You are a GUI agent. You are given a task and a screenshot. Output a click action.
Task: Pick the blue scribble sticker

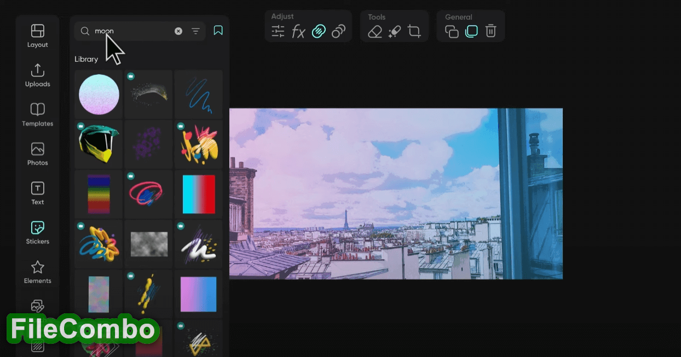(198, 94)
